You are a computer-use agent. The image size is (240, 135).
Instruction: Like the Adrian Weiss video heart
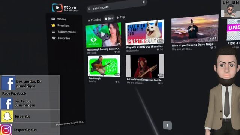point(159,83)
